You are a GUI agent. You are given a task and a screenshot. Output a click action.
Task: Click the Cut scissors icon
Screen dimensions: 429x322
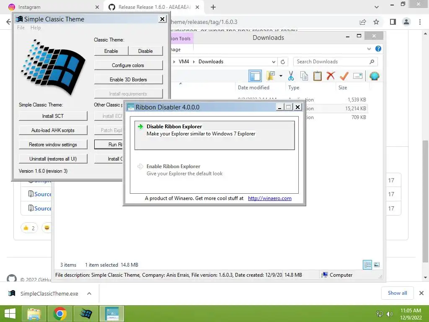291,76
